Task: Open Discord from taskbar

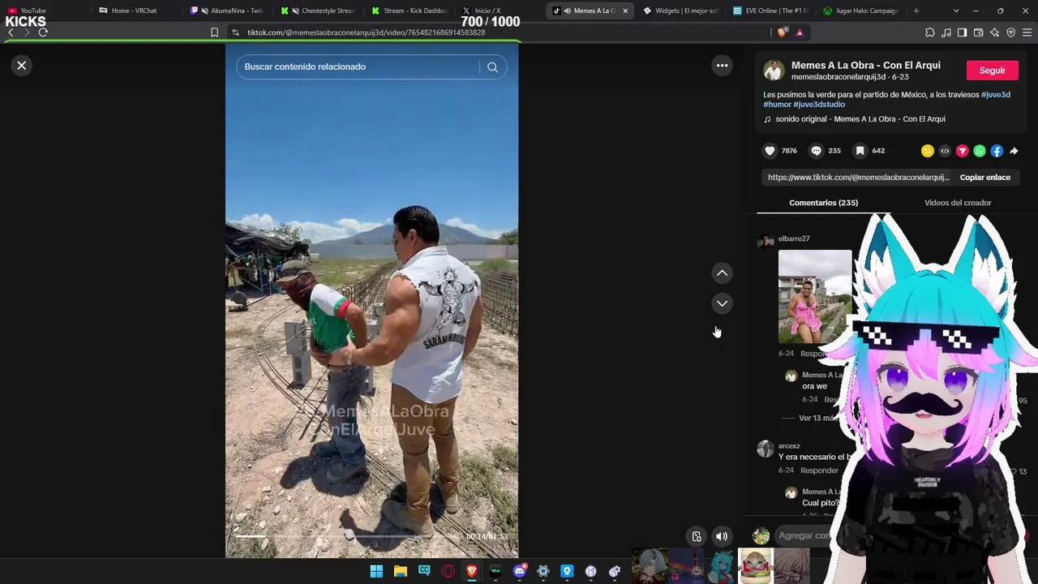Action: pos(520,571)
